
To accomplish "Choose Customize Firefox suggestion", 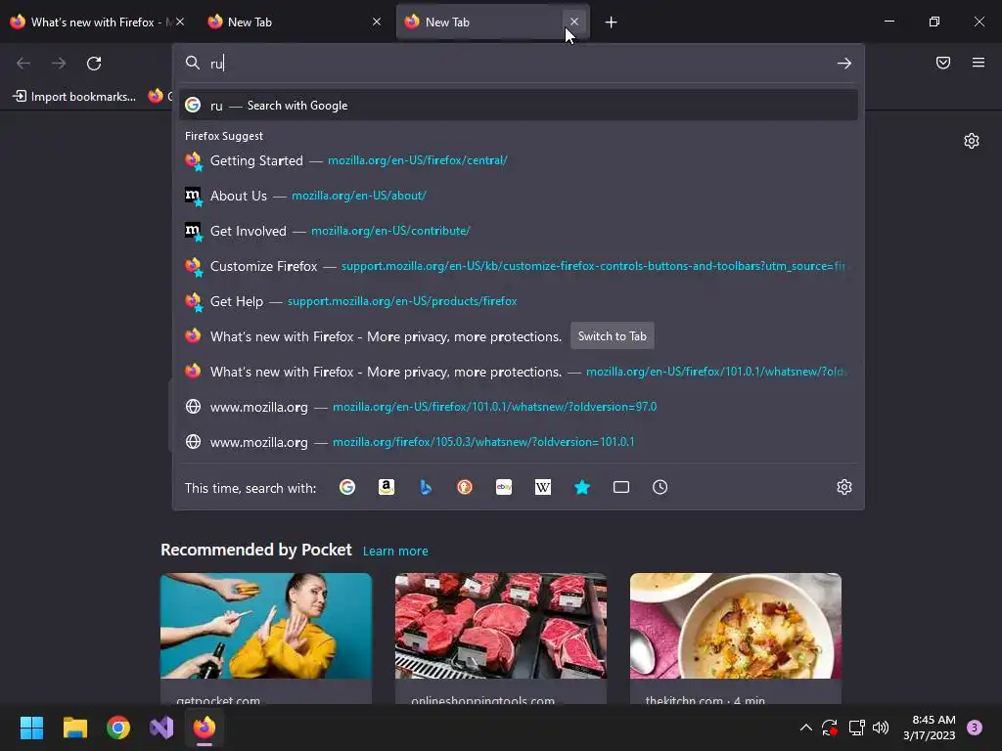I will tap(519, 266).
